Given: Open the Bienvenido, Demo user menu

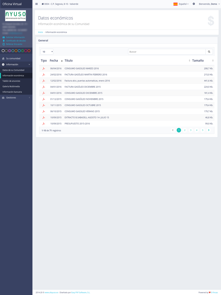Looking at the screenshot, I should [x=209, y=4].
